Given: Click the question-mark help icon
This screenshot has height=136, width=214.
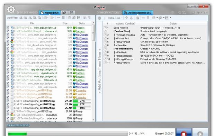Looking at the screenshot, I should 204,12.
